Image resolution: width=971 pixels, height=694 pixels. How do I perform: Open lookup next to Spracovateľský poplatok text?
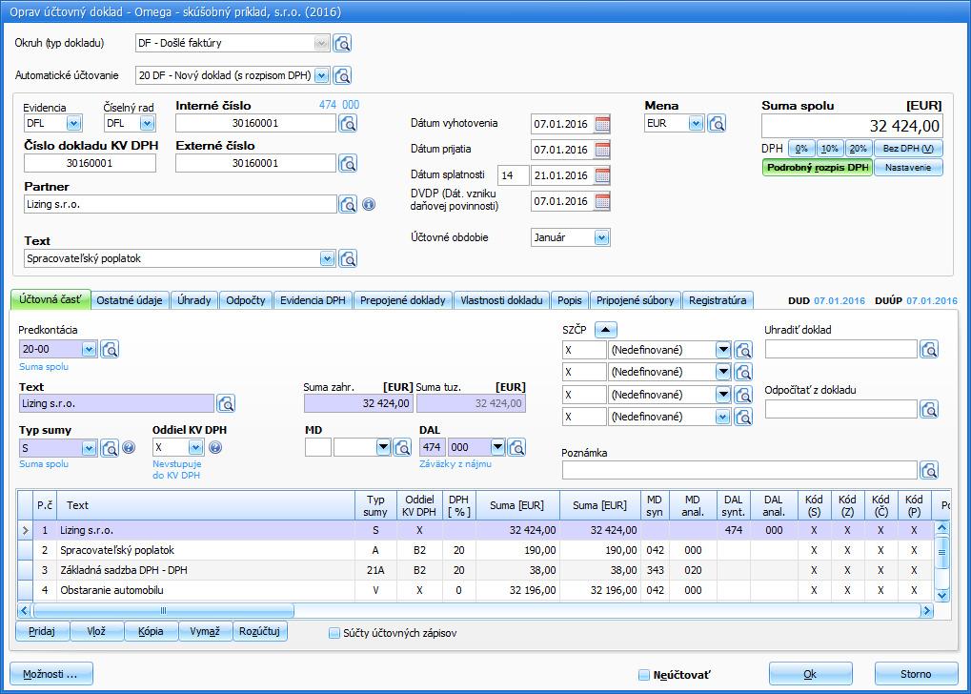coord(348,258)
